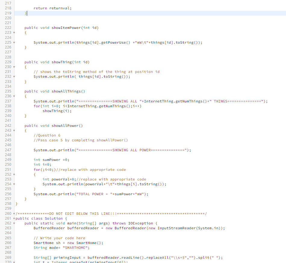
Task: Click the String mode= "SMARTHOME" line
Action: [x=61, y=248]
